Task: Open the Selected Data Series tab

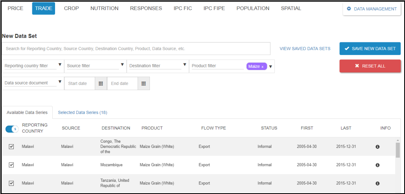Action: pyautogui.click(x=82, y=112)
